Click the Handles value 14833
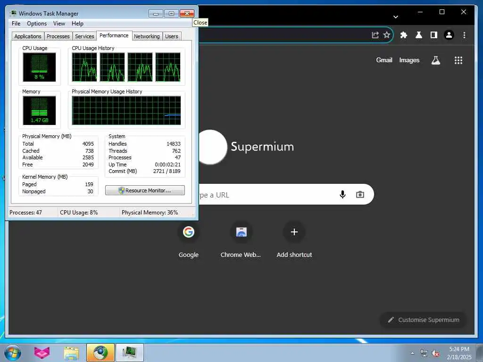The width and height of the screenshot is (483, 362). [x=174, y=144]
